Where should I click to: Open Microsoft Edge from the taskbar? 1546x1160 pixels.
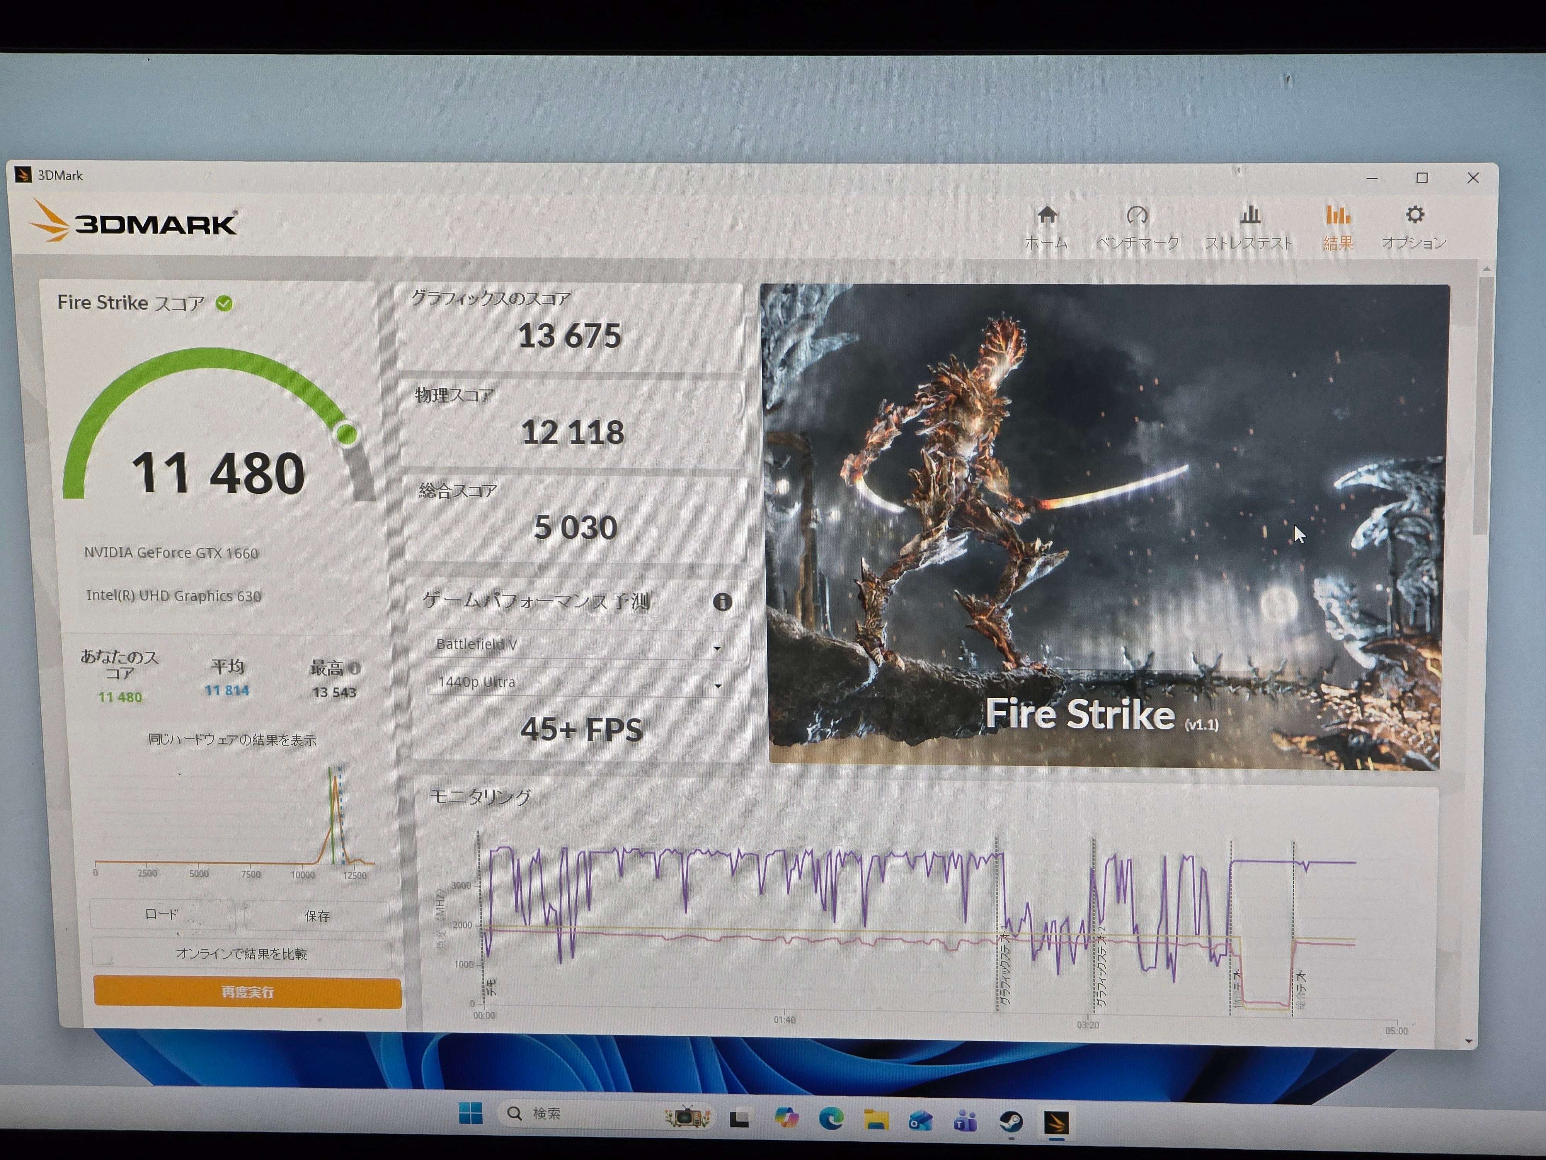coord(831,1119)
